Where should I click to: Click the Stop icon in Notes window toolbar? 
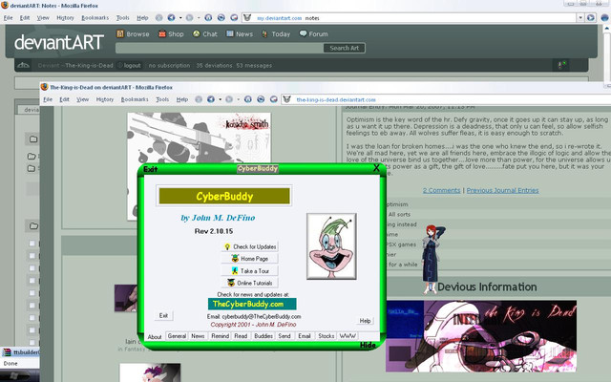pos(159,18)
